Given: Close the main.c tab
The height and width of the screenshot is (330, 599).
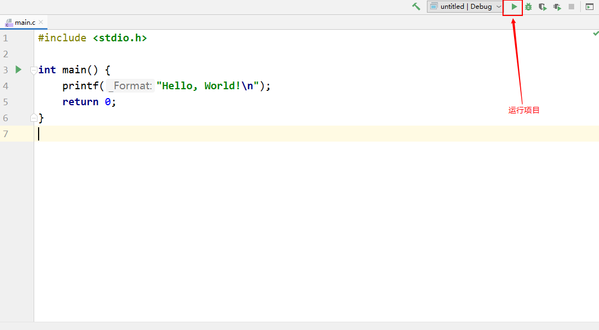Looking at the screenshot, I should [41, 22].
